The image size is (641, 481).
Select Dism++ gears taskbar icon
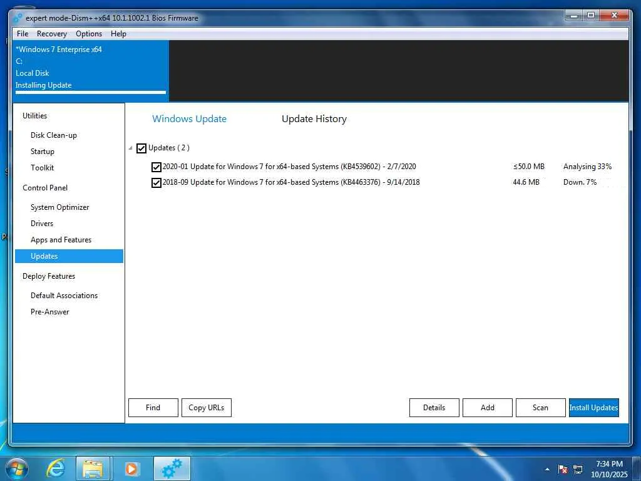172,469
